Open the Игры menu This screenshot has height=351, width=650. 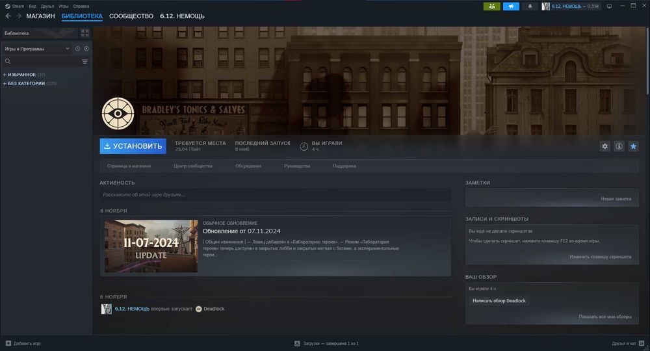(x=64, y=6)
